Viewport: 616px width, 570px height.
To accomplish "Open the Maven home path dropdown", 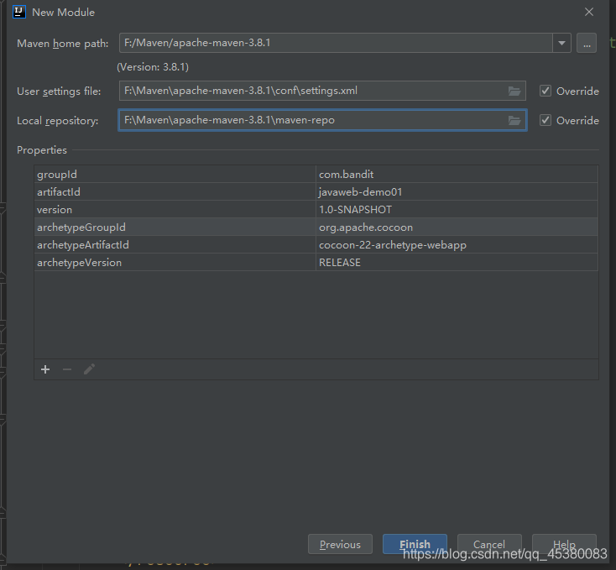I will [x=561, y=43].
